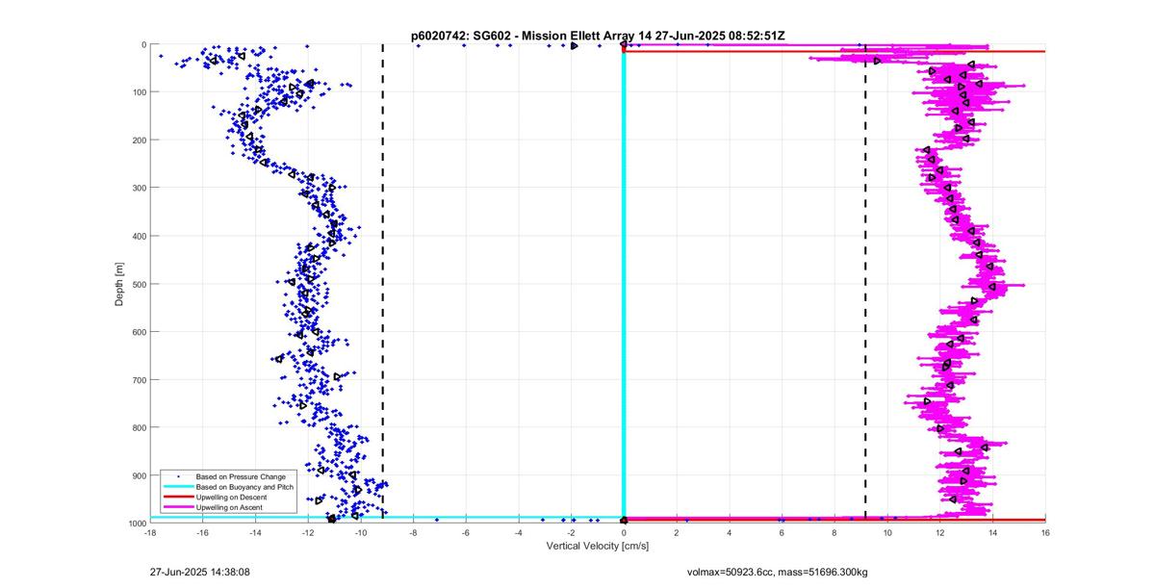
Task: Click depth axis tick label 200
Action: [139, 141]
